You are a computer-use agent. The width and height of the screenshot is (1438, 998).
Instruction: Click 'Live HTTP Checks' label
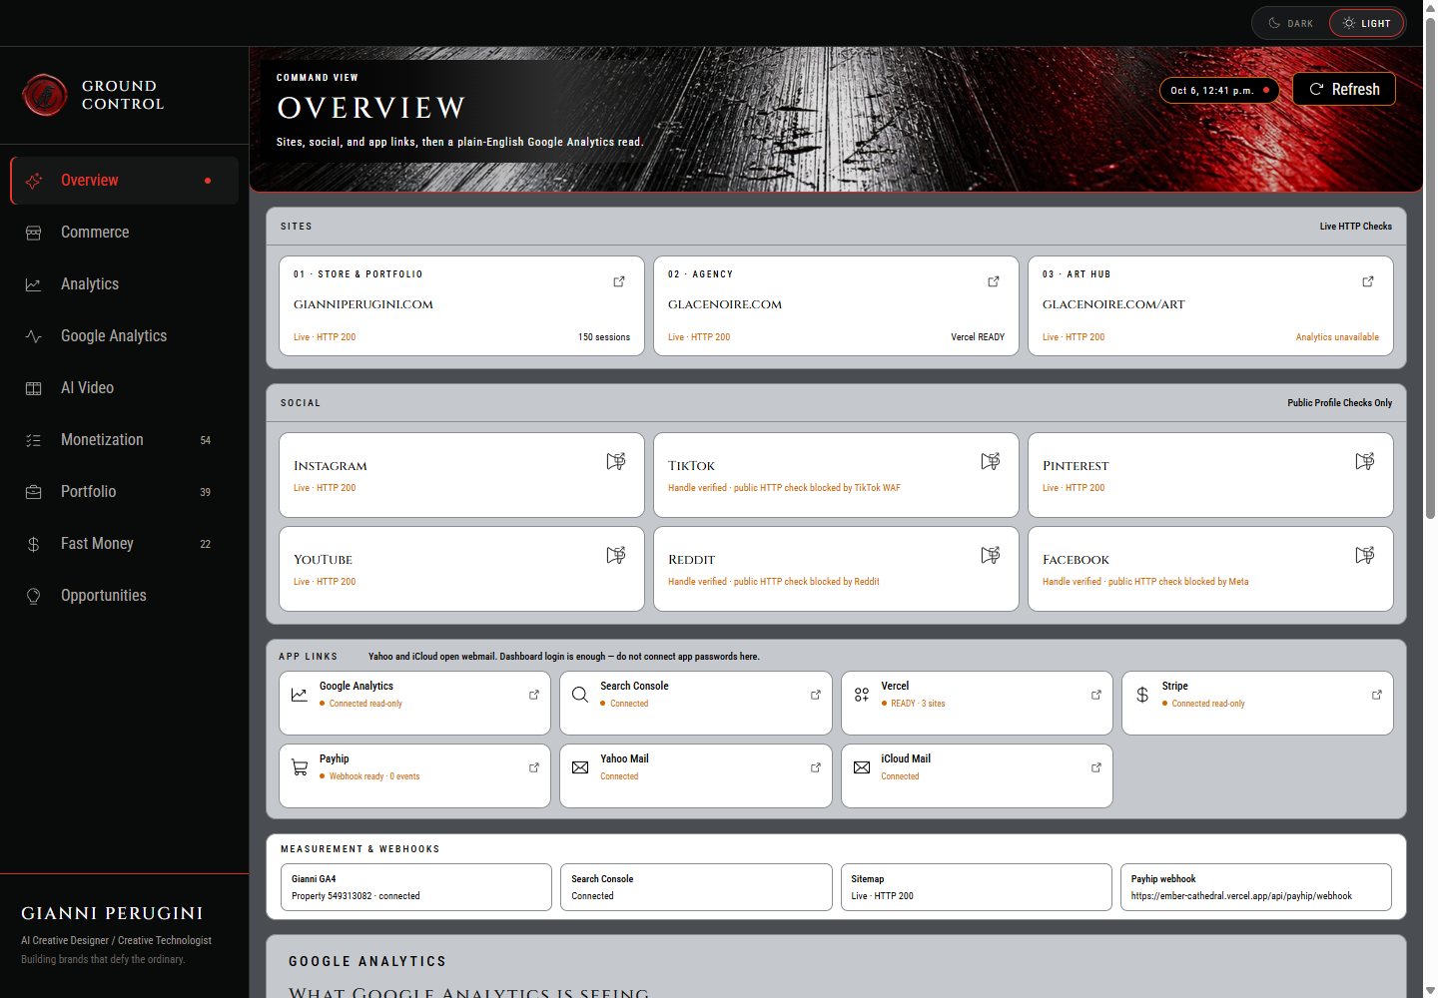click(x=1355, y=227)
